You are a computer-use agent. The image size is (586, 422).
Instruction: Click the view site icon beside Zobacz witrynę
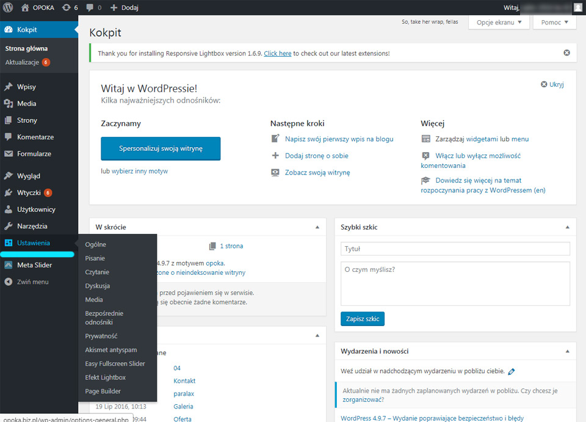coord(275,172)
